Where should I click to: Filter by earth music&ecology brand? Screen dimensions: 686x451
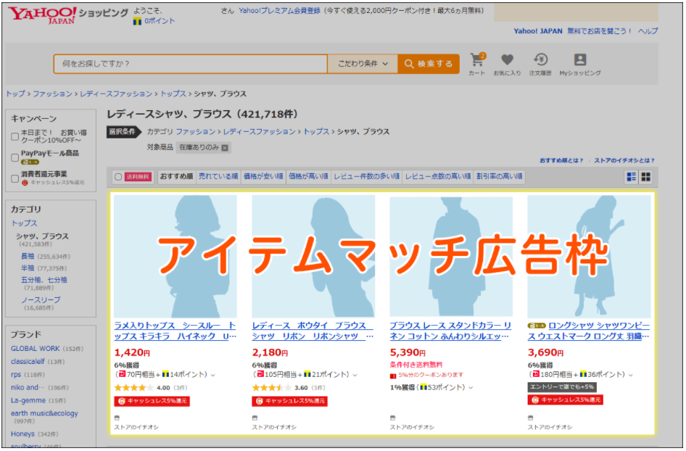44,413
